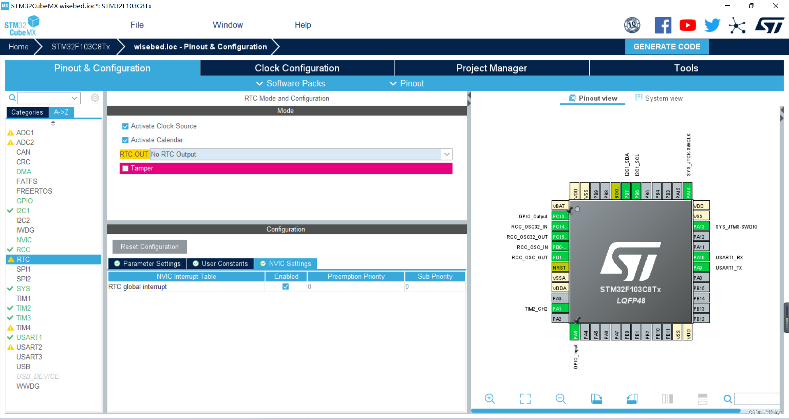Click the NRST pin on chip
The image size is (789, 419).
coord(560,268)
